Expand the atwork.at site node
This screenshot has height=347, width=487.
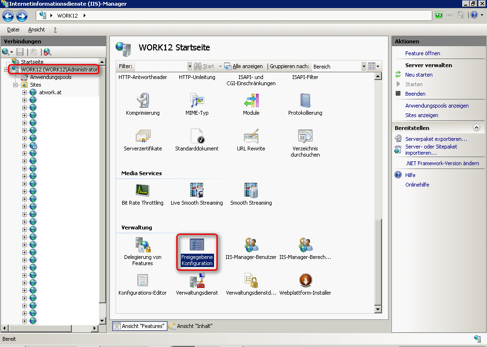click(x=24, y=92)
